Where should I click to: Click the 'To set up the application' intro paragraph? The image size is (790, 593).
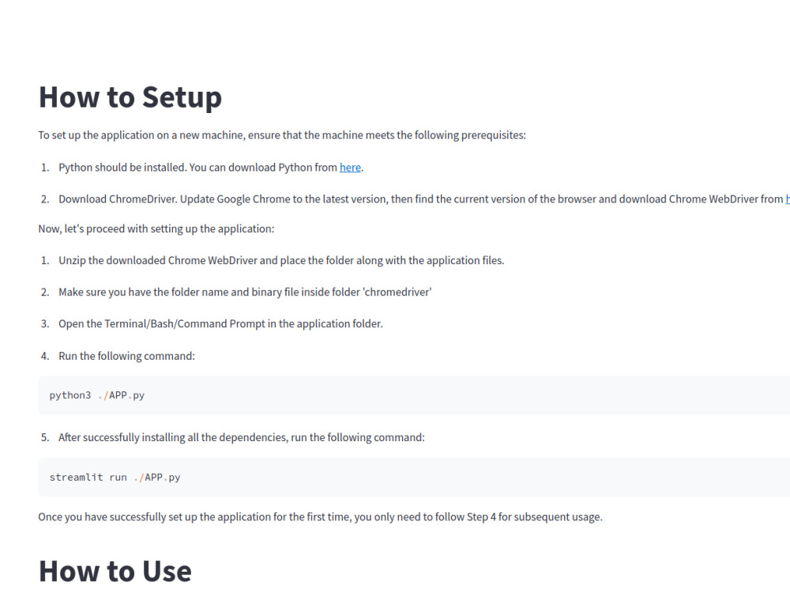[282, 135]
